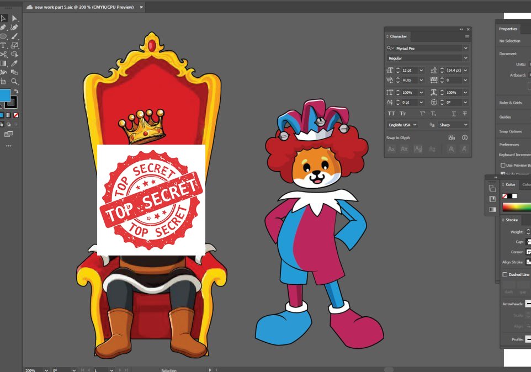Close the document tab with X
Image resolution: width=531 pixels, height=372 pixels.
141,7
